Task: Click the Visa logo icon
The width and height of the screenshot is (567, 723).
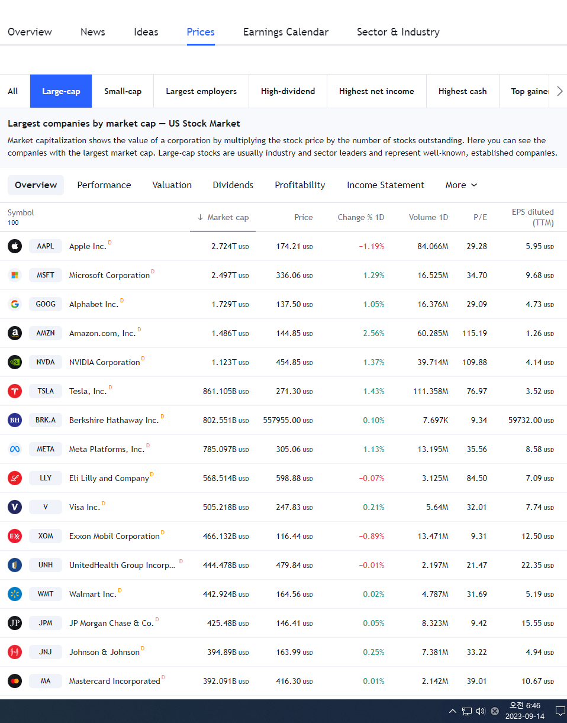Action: [x=15, y=507]
